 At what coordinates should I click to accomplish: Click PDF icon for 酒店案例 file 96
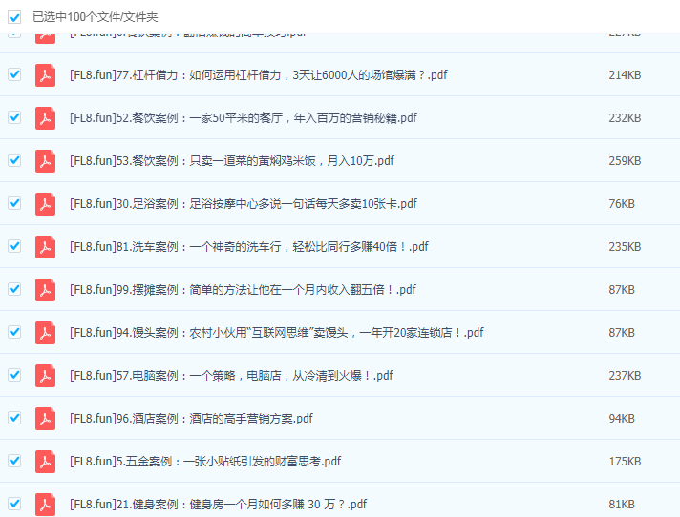click(45, 419)
